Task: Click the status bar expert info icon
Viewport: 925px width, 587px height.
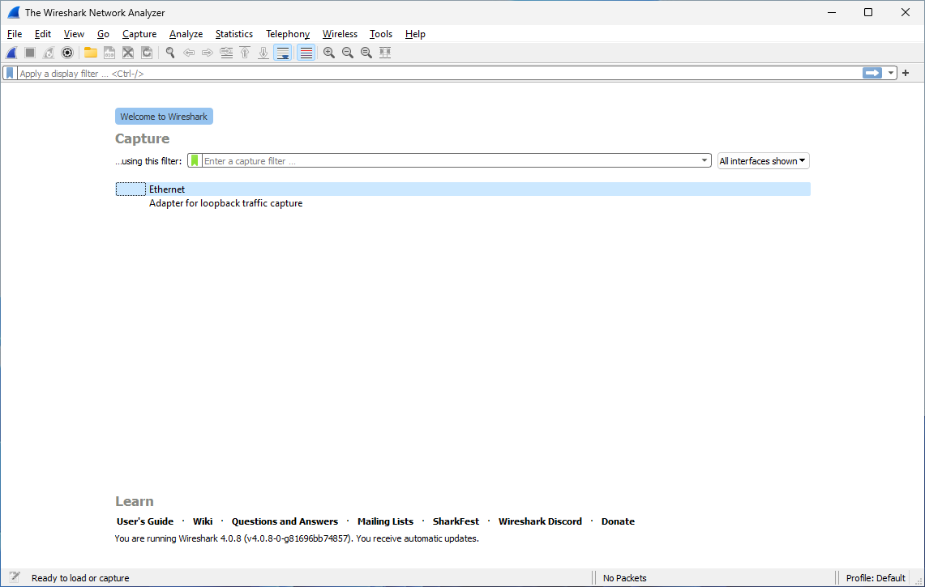Action: tap(14, 577)
